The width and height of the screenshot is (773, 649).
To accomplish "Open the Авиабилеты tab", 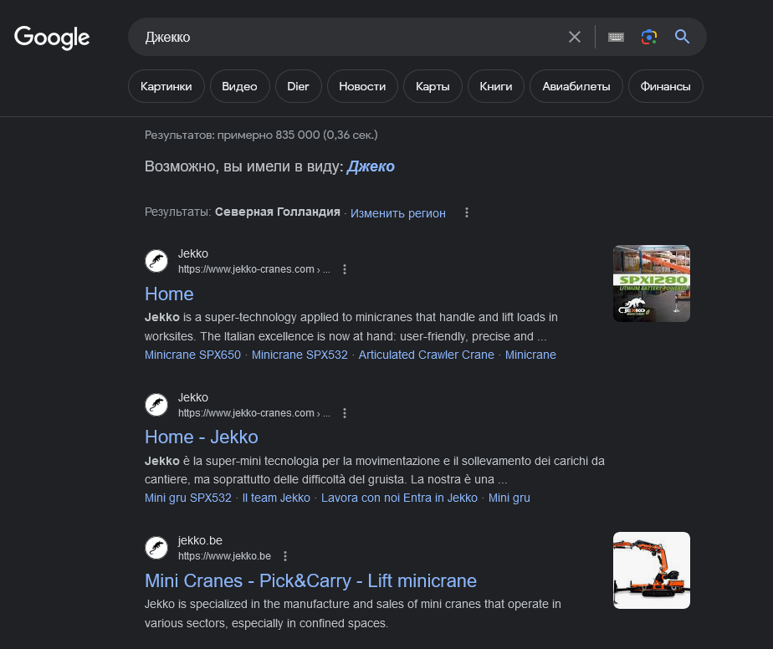I will point(576,86).
